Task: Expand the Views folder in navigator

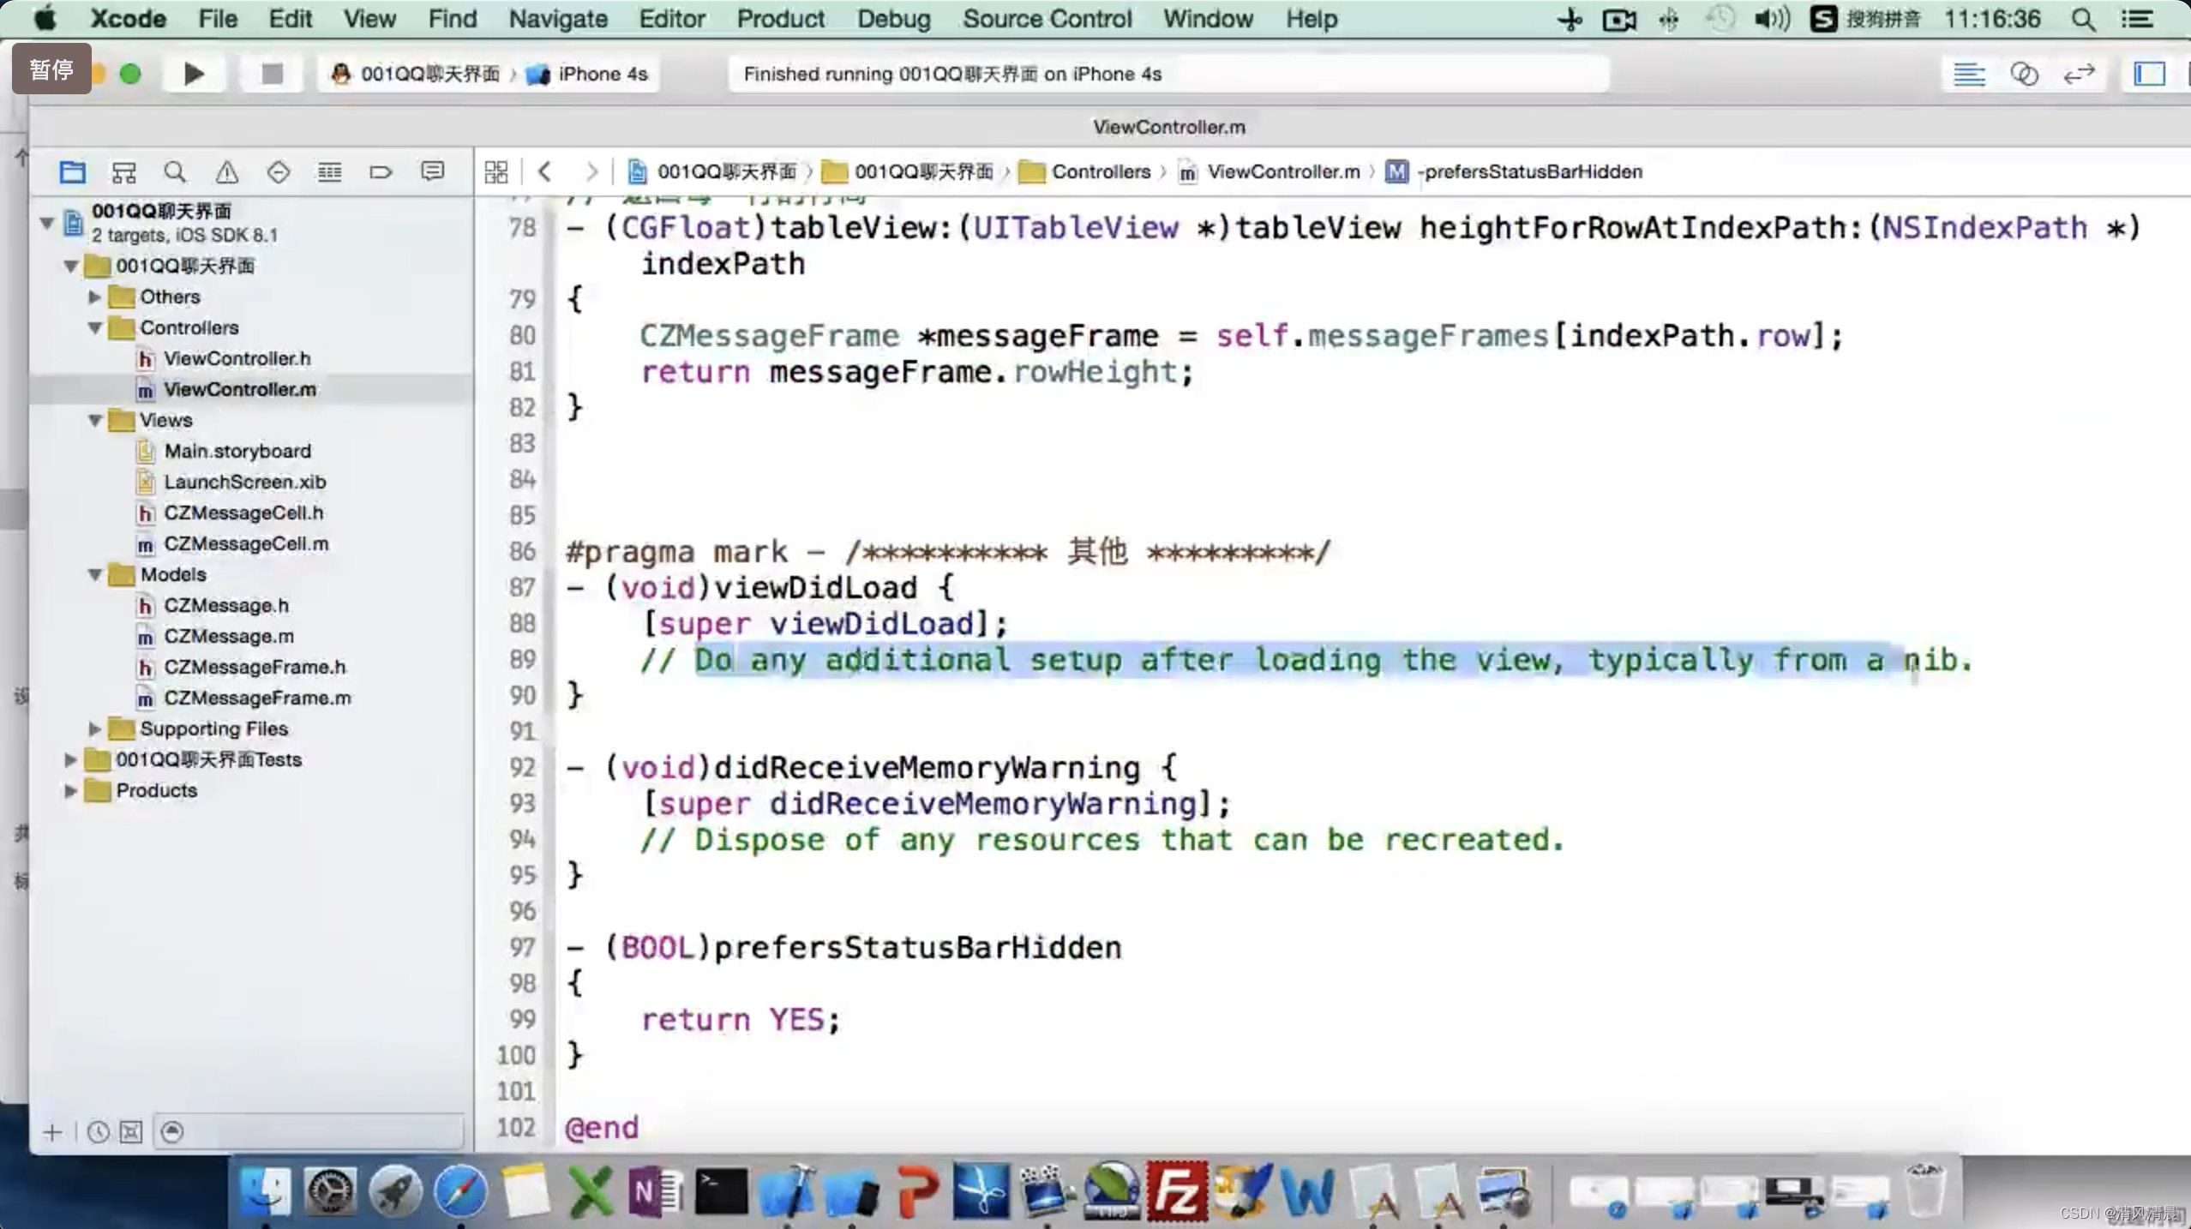Action: coord(95,420)
